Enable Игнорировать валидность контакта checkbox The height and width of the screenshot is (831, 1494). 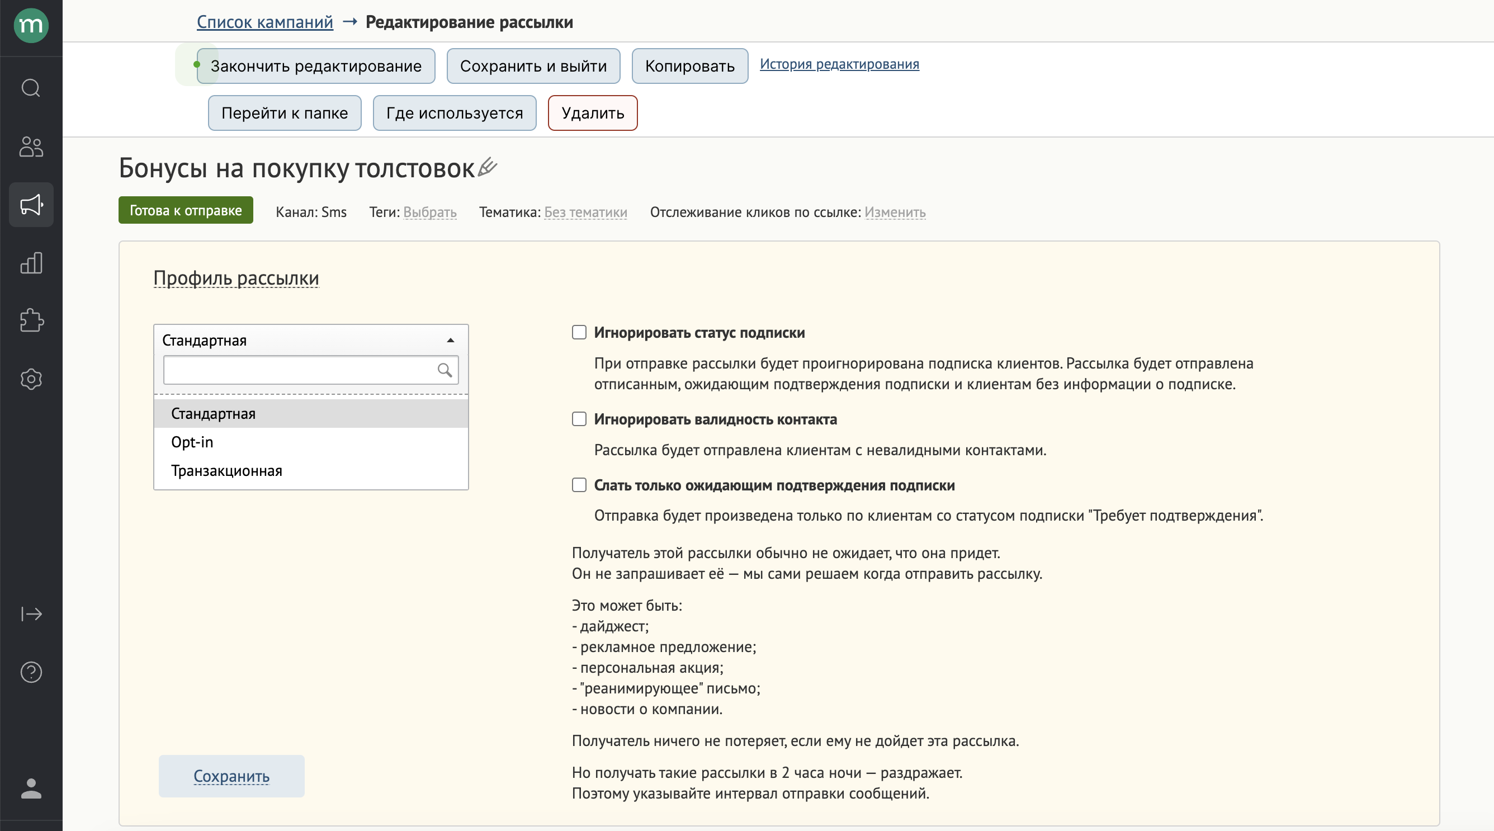pyautogui.click(x=579, y=419)
